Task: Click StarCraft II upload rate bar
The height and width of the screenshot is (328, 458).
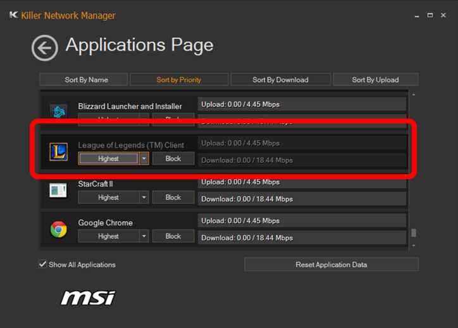Action: 302,182
